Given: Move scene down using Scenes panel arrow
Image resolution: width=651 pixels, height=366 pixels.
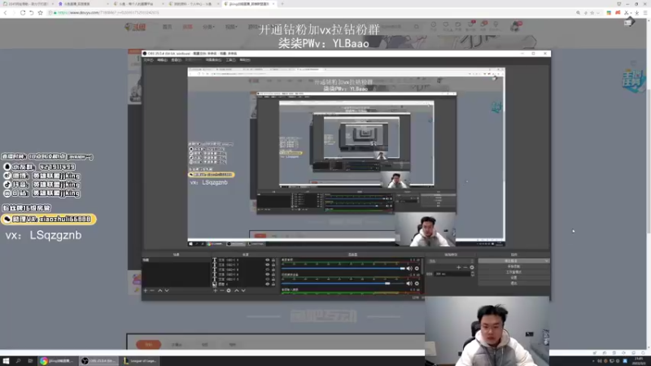Looking at the screenshot, I should (x=167, y=290).
